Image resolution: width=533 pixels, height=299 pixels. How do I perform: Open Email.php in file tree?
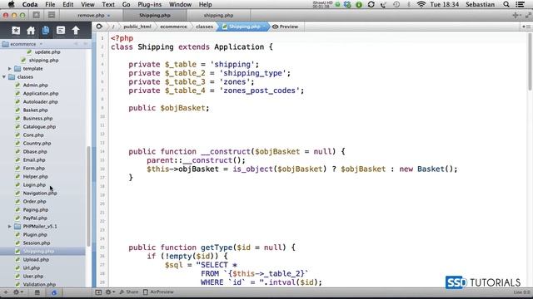click(x=34, y=160)
